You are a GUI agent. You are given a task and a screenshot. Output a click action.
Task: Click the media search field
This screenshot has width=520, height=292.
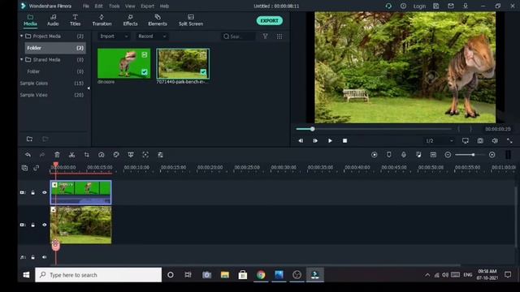pyautogui.click(x=239, y=36)
